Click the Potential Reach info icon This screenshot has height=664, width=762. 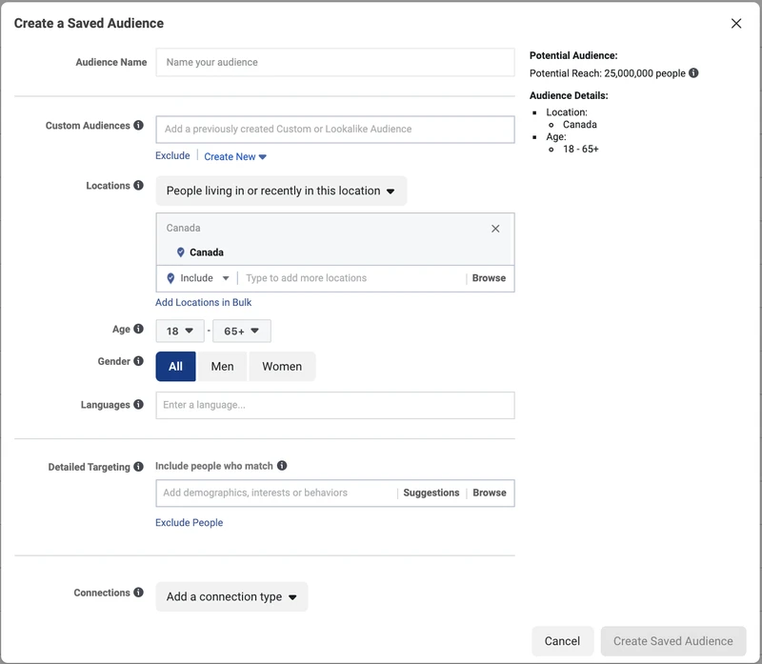coord(693,73)
